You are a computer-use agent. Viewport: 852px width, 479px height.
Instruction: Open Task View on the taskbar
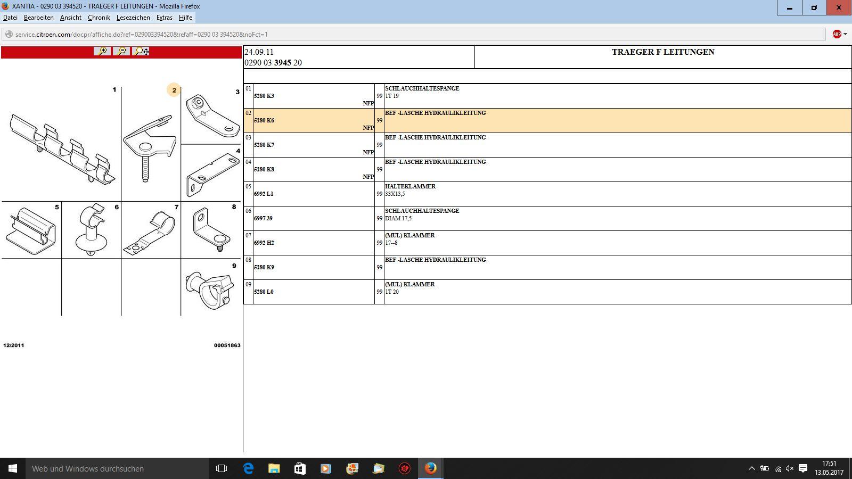(x=222, y=468)
